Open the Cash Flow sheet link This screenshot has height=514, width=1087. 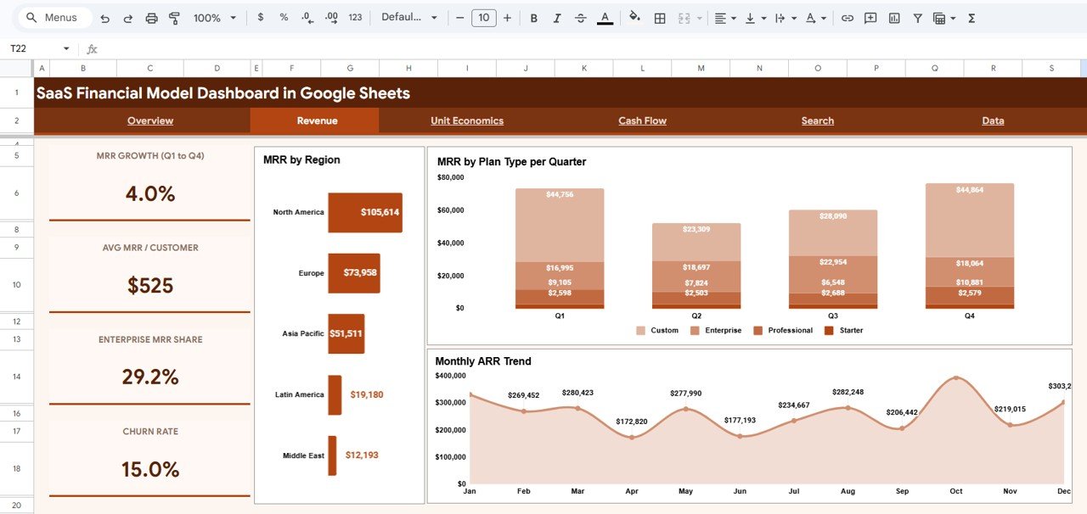pyautogui.click(x=642, y=120)
